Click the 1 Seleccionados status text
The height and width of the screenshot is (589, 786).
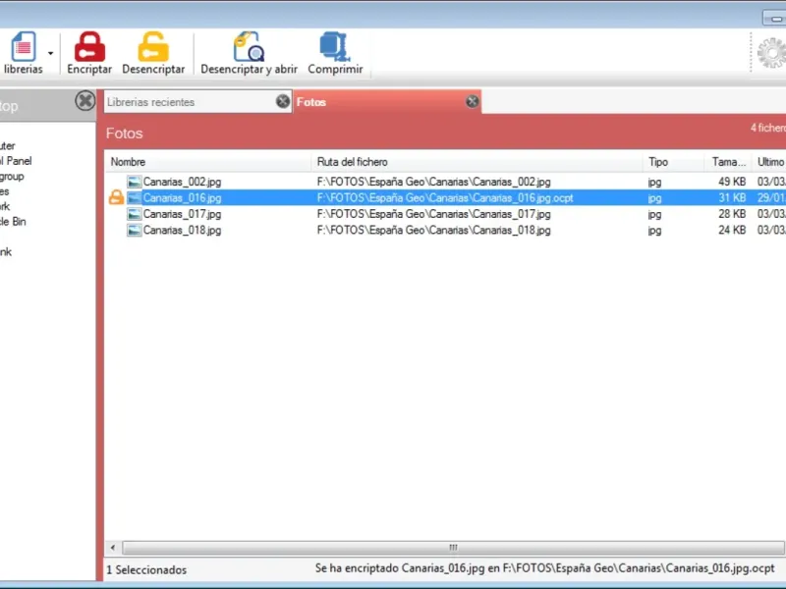[146, 570]
